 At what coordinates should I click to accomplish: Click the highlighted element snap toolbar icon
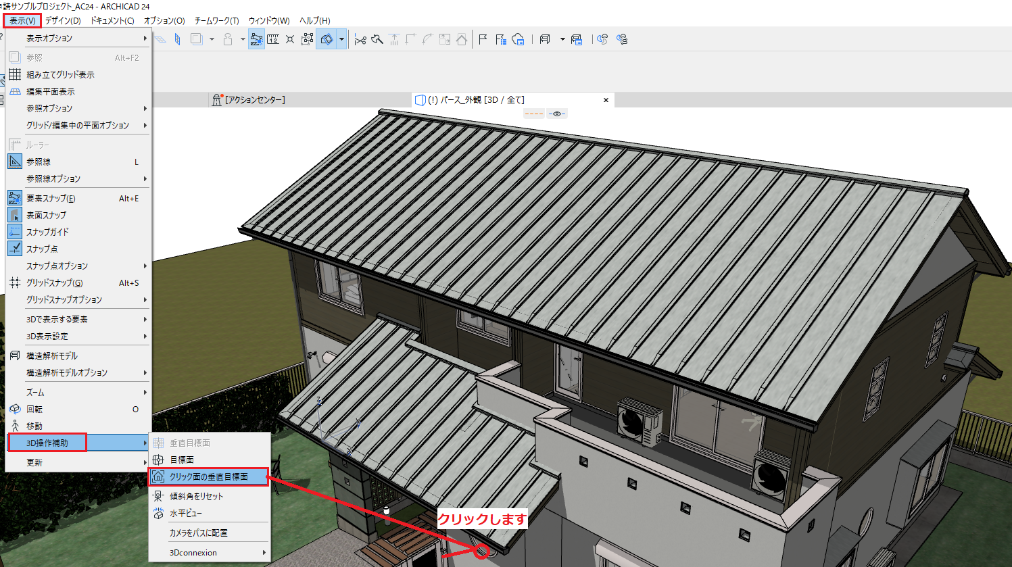tap(256, 39)
